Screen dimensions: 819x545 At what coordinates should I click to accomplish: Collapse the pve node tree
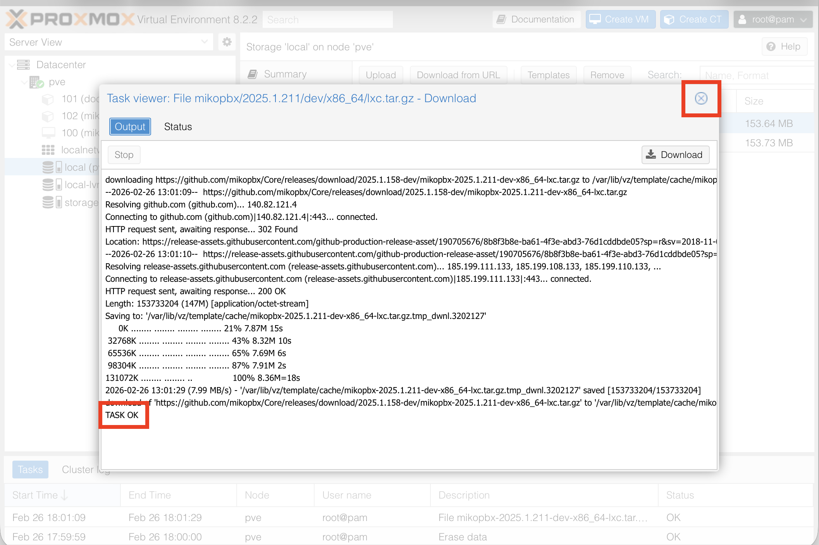pos(24,82)
